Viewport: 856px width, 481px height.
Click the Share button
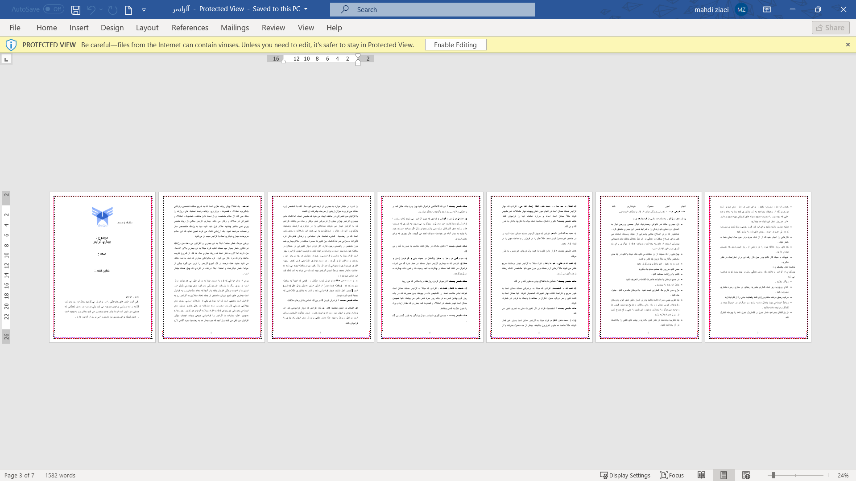tap(831, 28)
